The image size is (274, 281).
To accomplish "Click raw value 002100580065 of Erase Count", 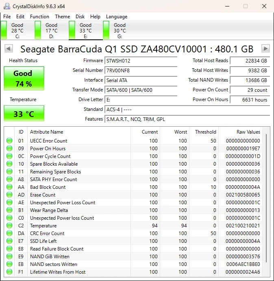I will (243, 195).
